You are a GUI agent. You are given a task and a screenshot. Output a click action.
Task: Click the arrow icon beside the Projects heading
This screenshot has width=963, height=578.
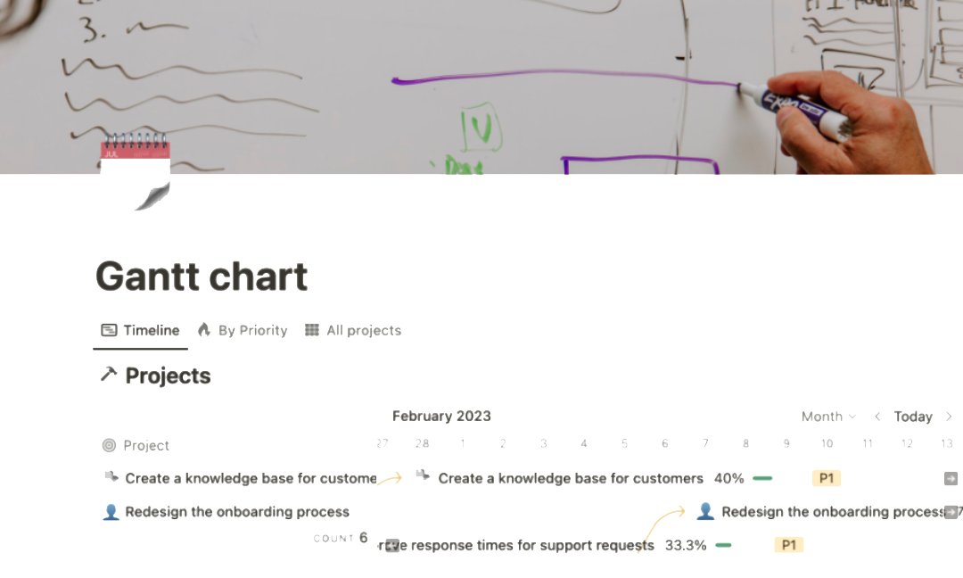point(109,375)
